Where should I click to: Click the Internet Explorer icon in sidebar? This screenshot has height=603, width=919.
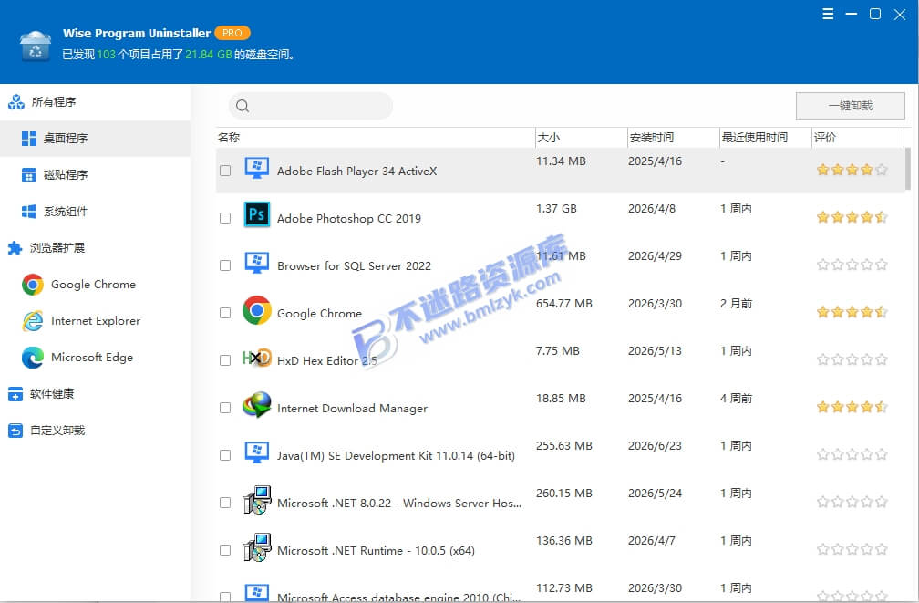(x=32, y=321)
